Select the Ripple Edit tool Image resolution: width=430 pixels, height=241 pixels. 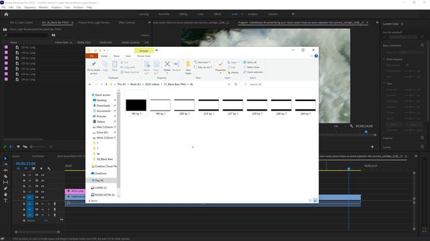[x=5, y=170]
